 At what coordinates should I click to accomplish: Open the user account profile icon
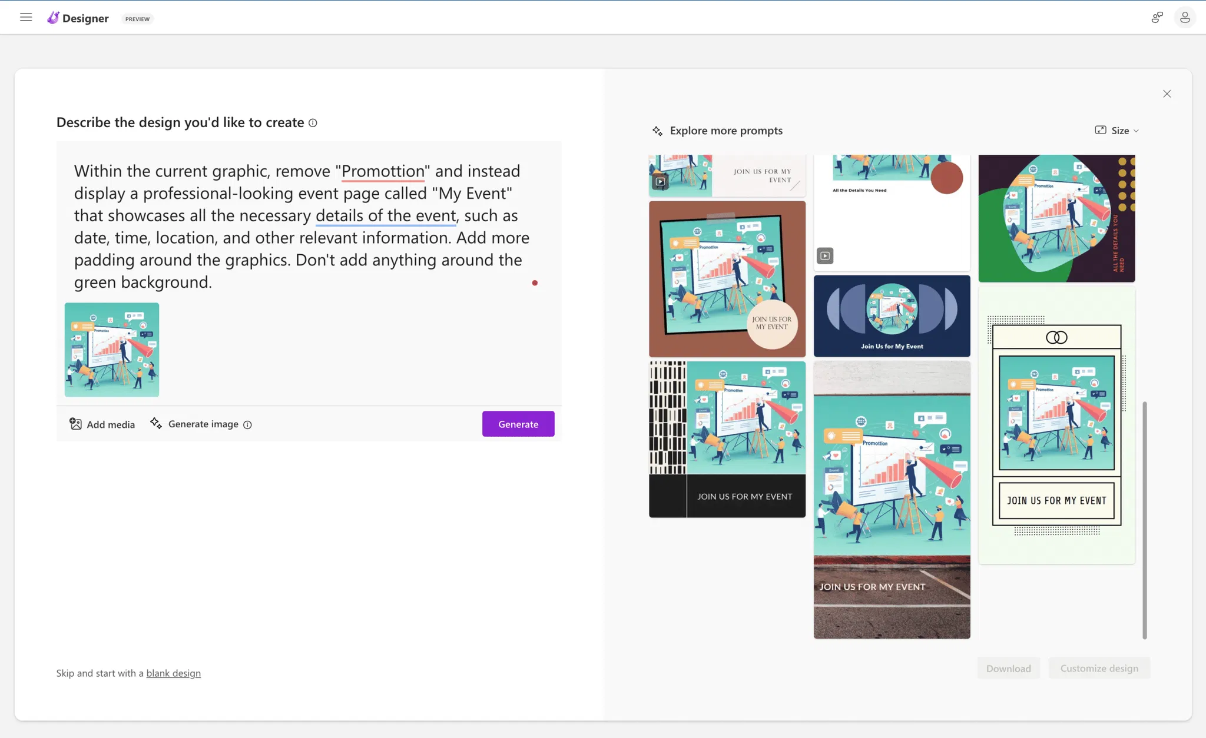(x=1185, y=18)
